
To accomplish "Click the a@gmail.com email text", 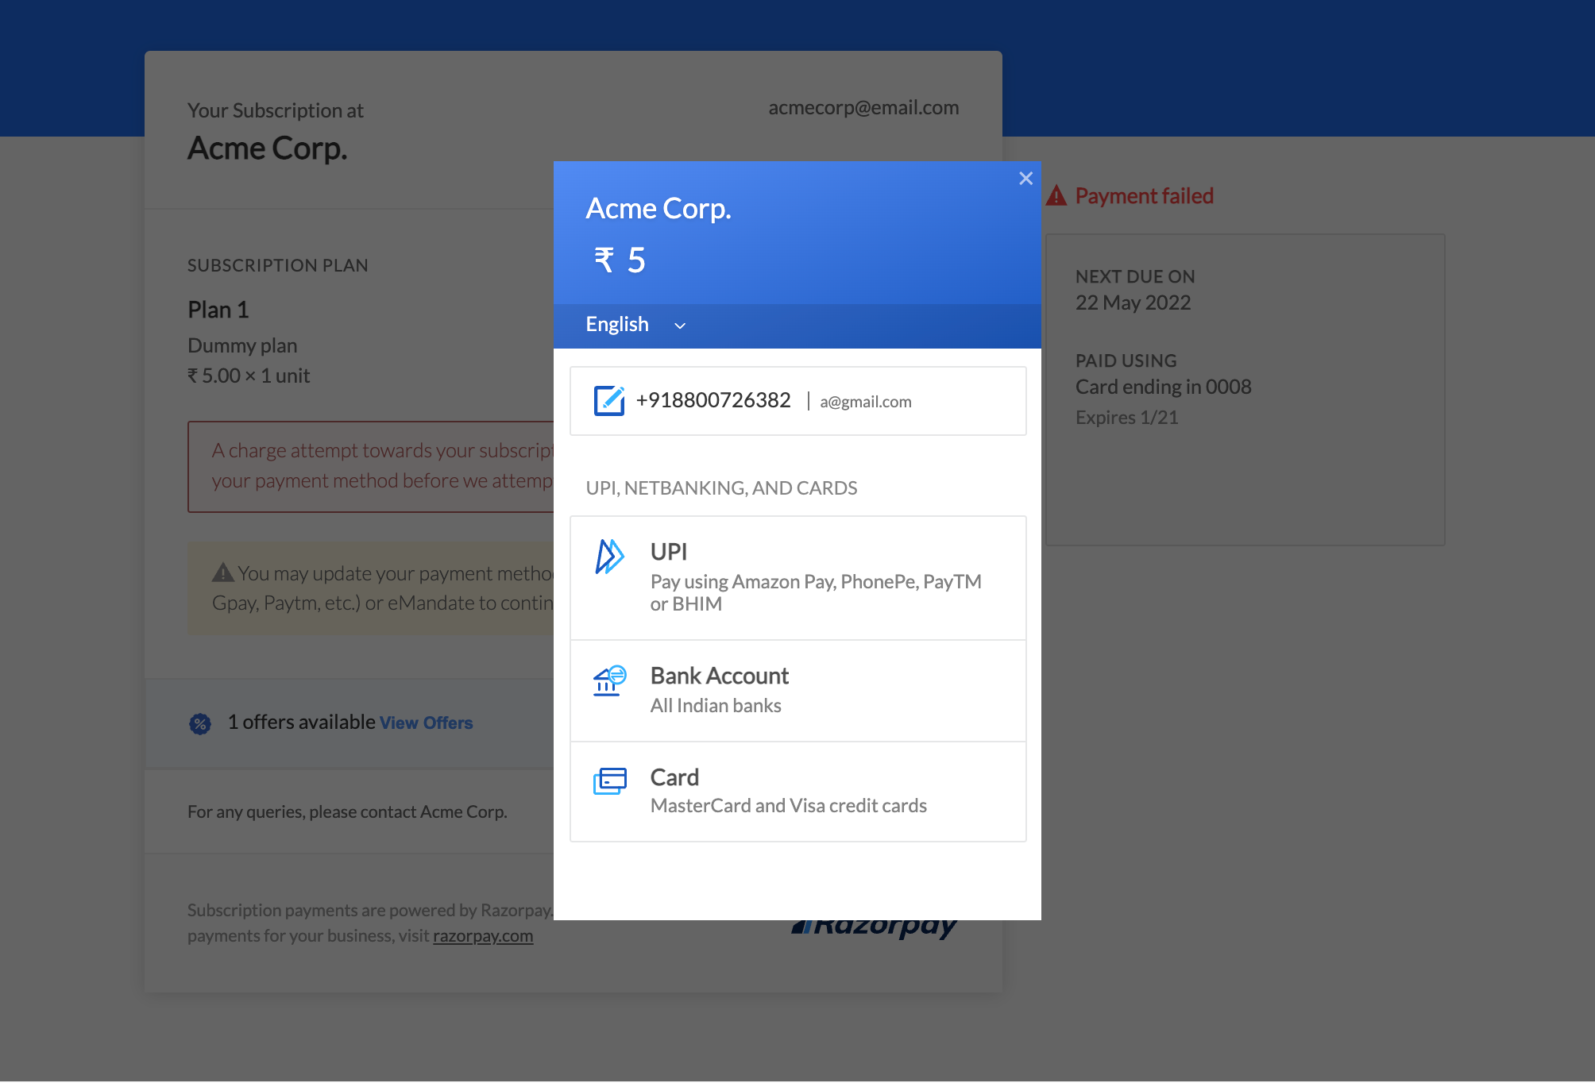I will coord(866,402).
